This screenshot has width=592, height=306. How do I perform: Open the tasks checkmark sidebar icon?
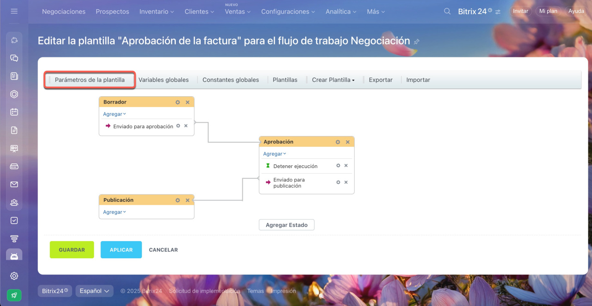click(14, 220)
